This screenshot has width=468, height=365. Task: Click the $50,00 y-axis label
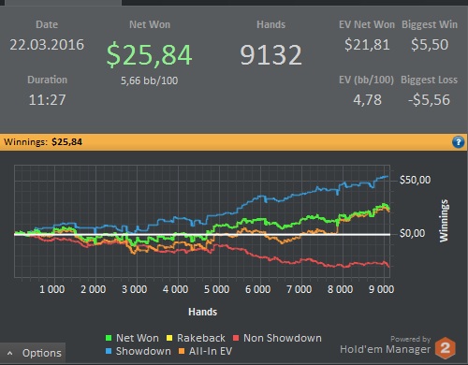click(x=415, y=180)
